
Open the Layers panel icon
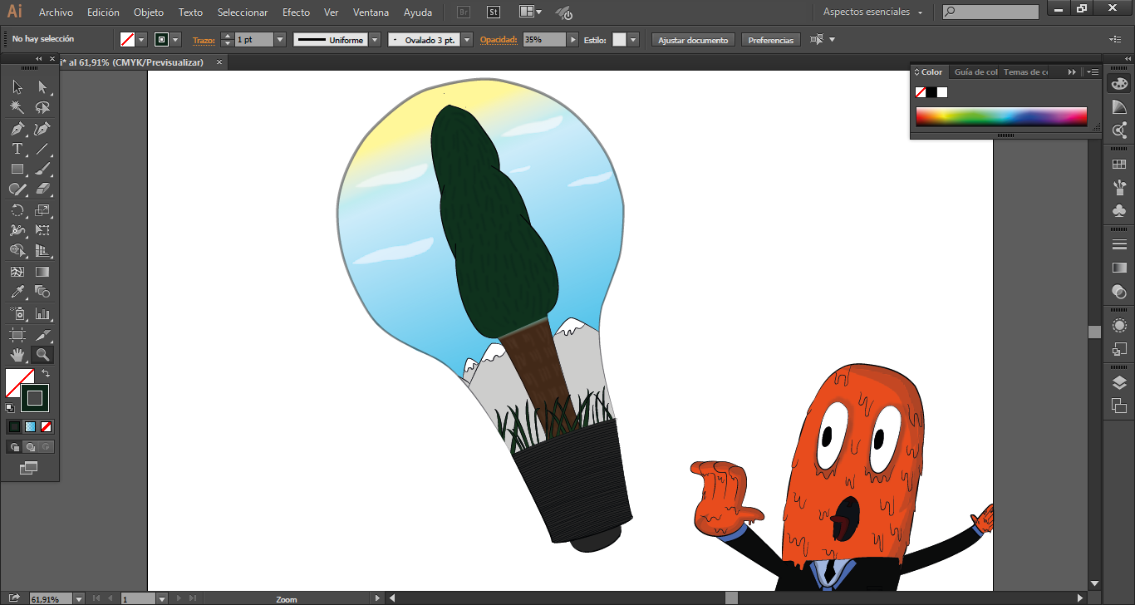click(1119, 383)
